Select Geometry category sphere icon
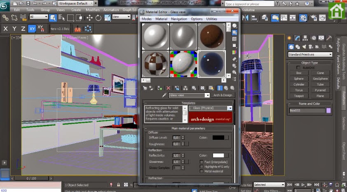This screenshot has height=192, width=347. coord(291,47)
